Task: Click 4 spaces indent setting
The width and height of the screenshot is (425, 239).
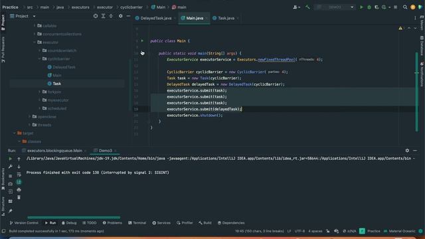Action: 315,231
